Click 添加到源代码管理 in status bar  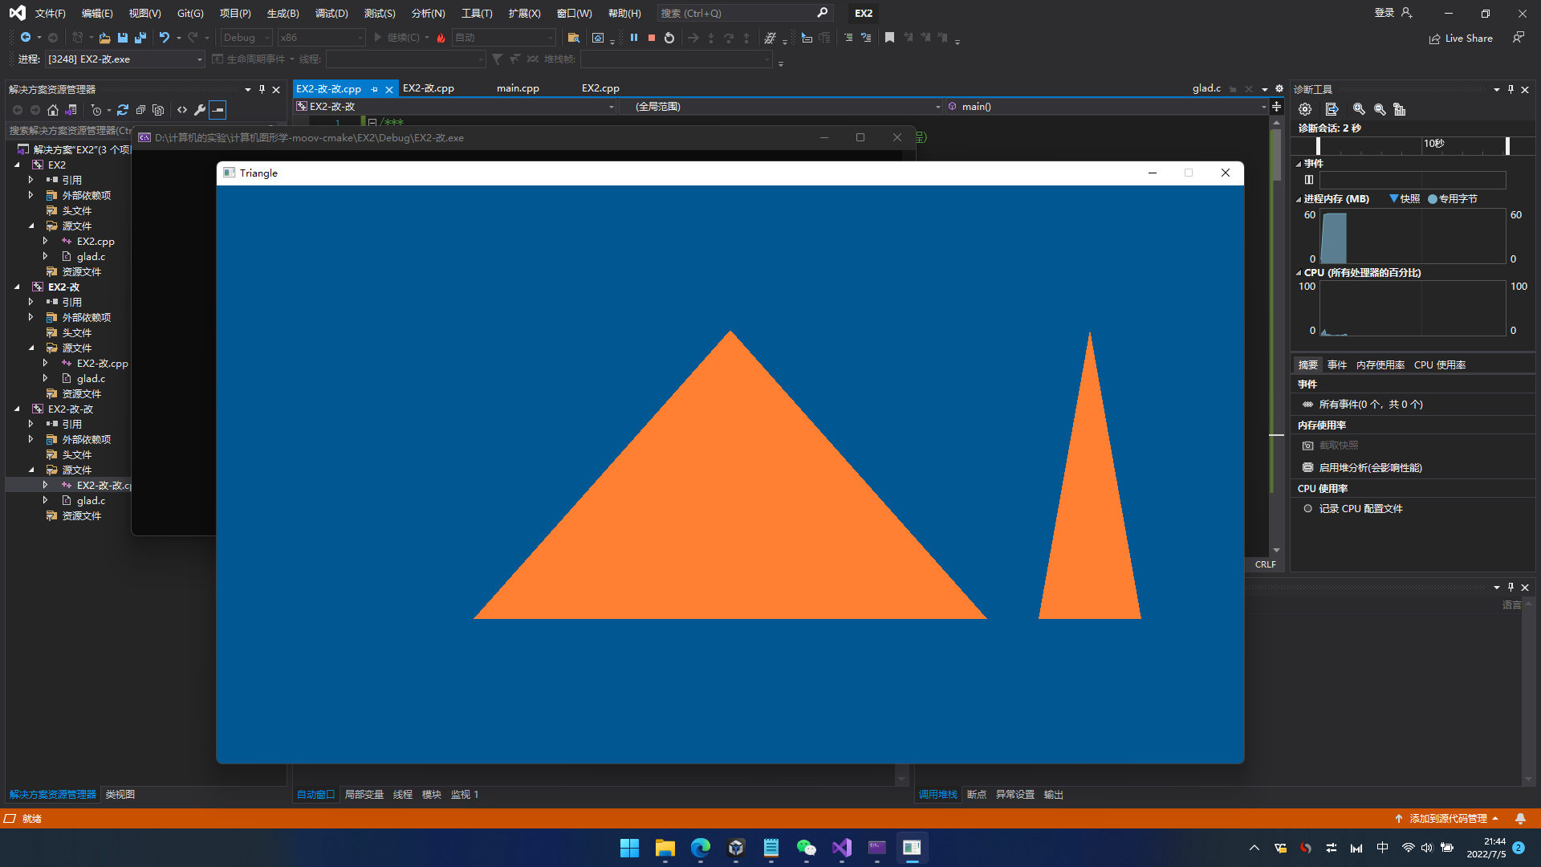[1448, 818]
